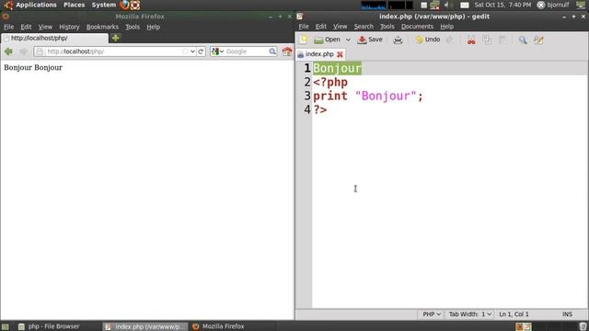Click the highlighted Bonjour on line 1

337,68
